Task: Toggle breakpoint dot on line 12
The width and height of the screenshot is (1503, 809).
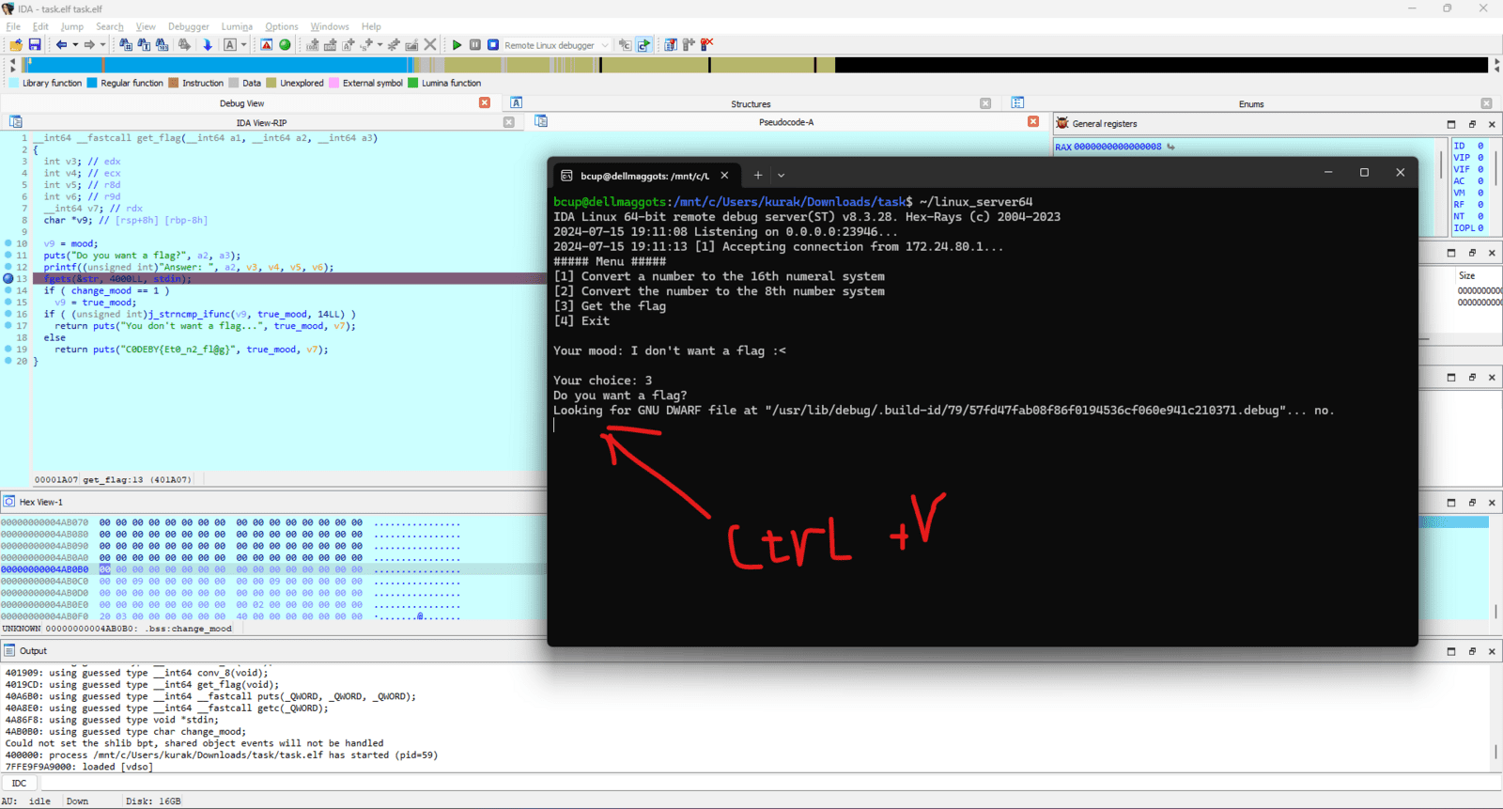Action: pos(8,267)
